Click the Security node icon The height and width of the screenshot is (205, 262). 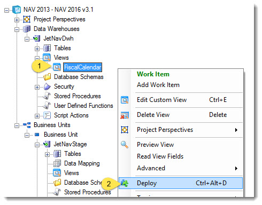pos(47,86)
